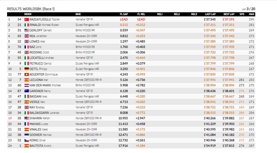The width and height of the screenshot is (277, 153).
Task: Select the RIDER column header
Action: [28, 14]
